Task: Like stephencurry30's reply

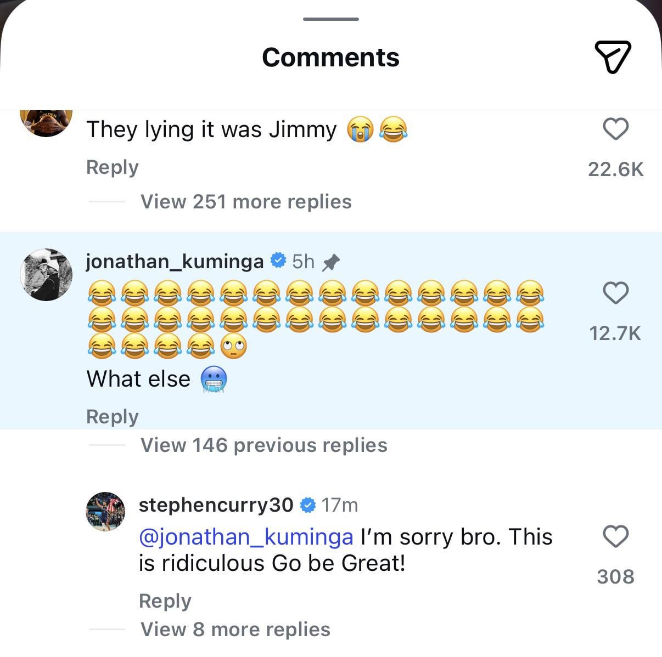Action: coord(615,536)
